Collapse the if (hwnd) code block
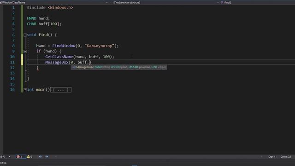The width and height of the screenshot is (295, 166). pyautogui.click(x=25, y=51)
